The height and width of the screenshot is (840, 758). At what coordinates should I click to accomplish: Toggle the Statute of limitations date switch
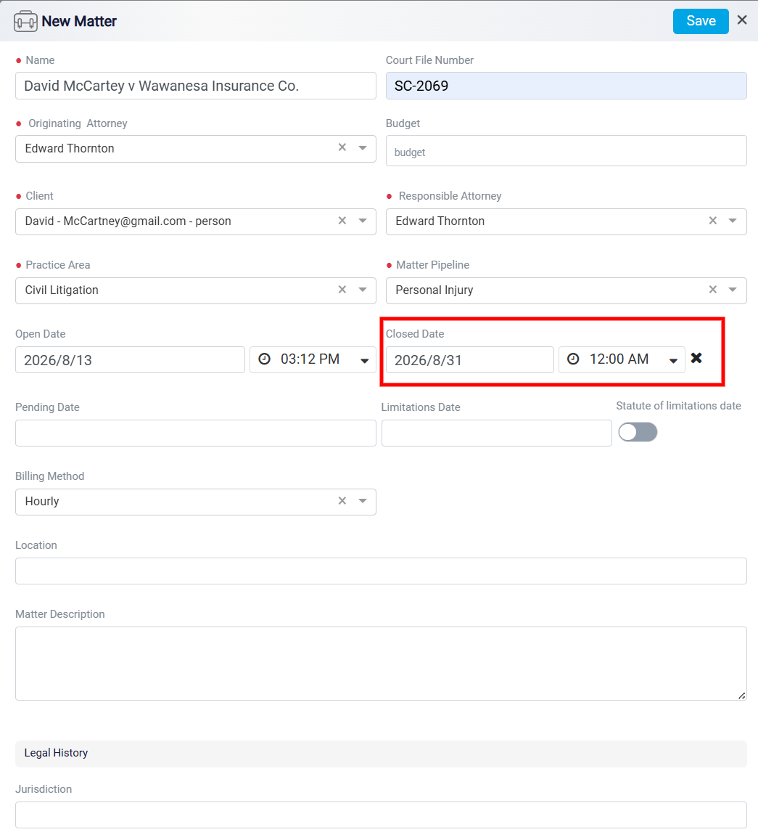click(638, 432)
